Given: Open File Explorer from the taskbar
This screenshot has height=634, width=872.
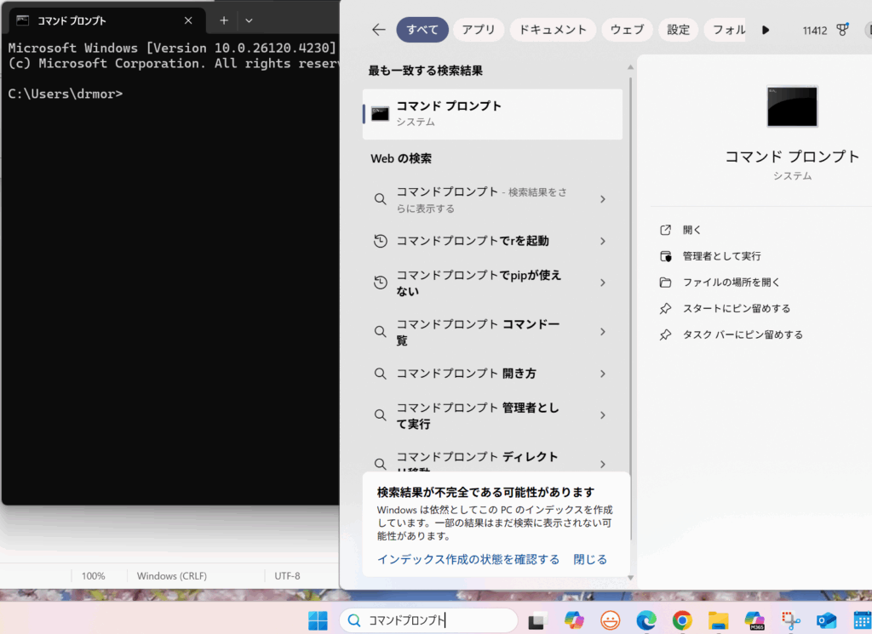Looking at the screenshot, I should click(719, 620).
